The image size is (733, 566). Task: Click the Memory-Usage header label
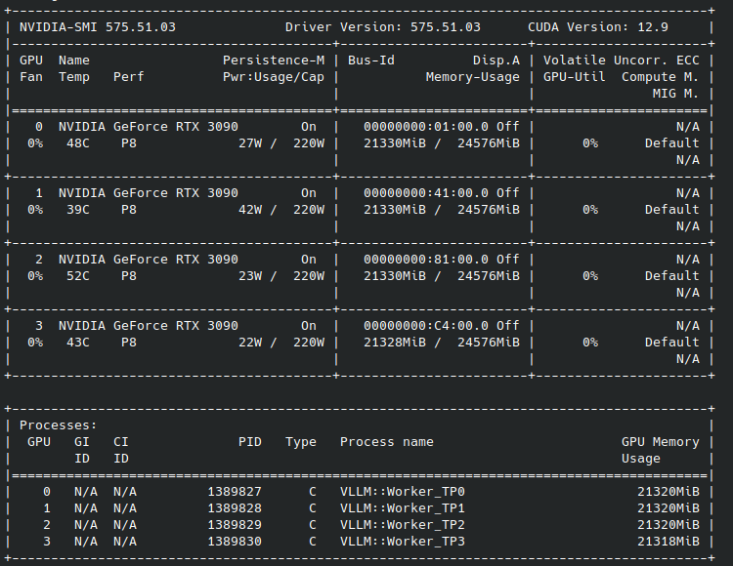473,77
